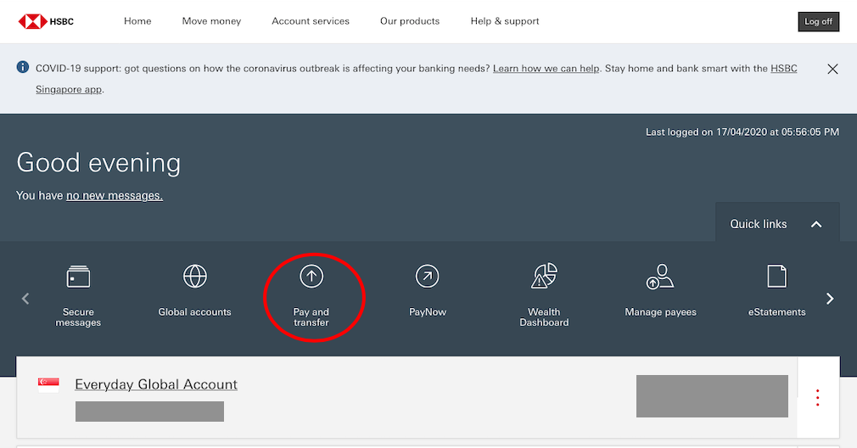Open the Wealth Dashboard chart icon

coord(545,276)
